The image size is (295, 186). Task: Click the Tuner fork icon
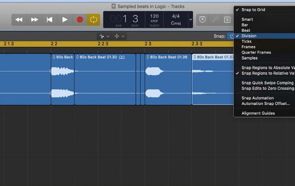[215, 20]
